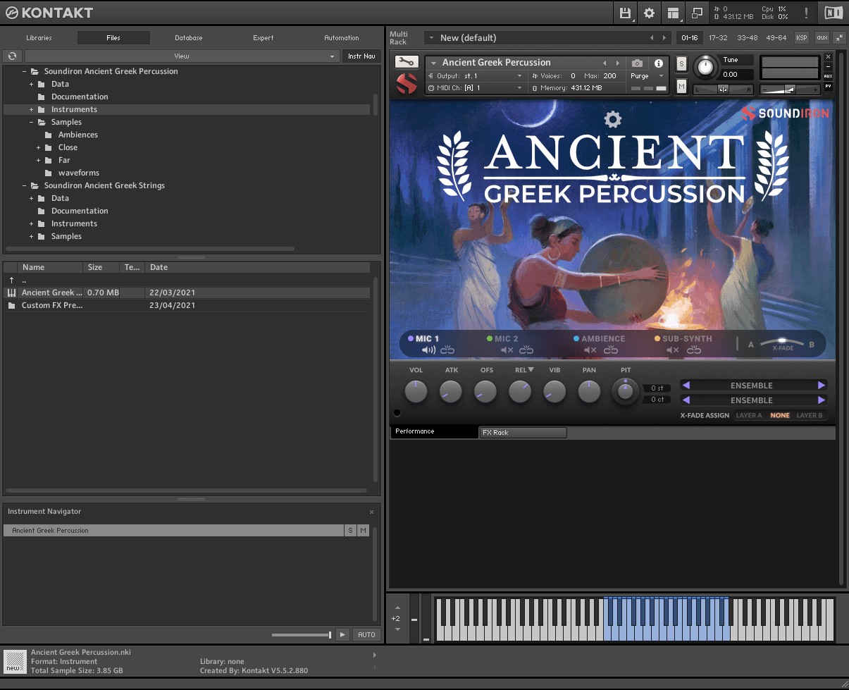The image size is (849, 690).
Task: Open the MIDI Ch dropdown
Action: point(476,88)
